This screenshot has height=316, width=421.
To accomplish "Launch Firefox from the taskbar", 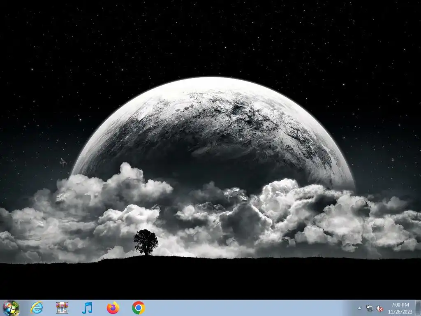I will [113, 308].
